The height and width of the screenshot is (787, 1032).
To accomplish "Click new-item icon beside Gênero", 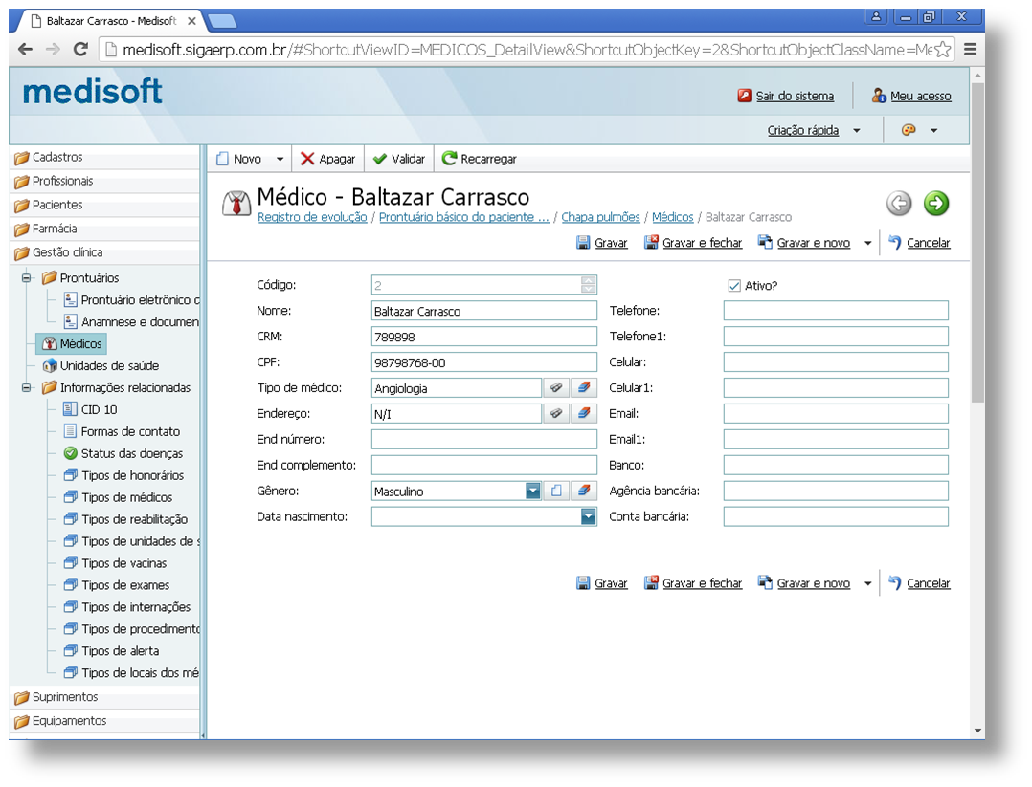I will tap(556, 492).
